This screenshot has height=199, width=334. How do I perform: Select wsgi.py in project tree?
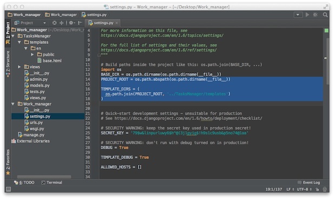pyautogui.click(x=34, y=129)
